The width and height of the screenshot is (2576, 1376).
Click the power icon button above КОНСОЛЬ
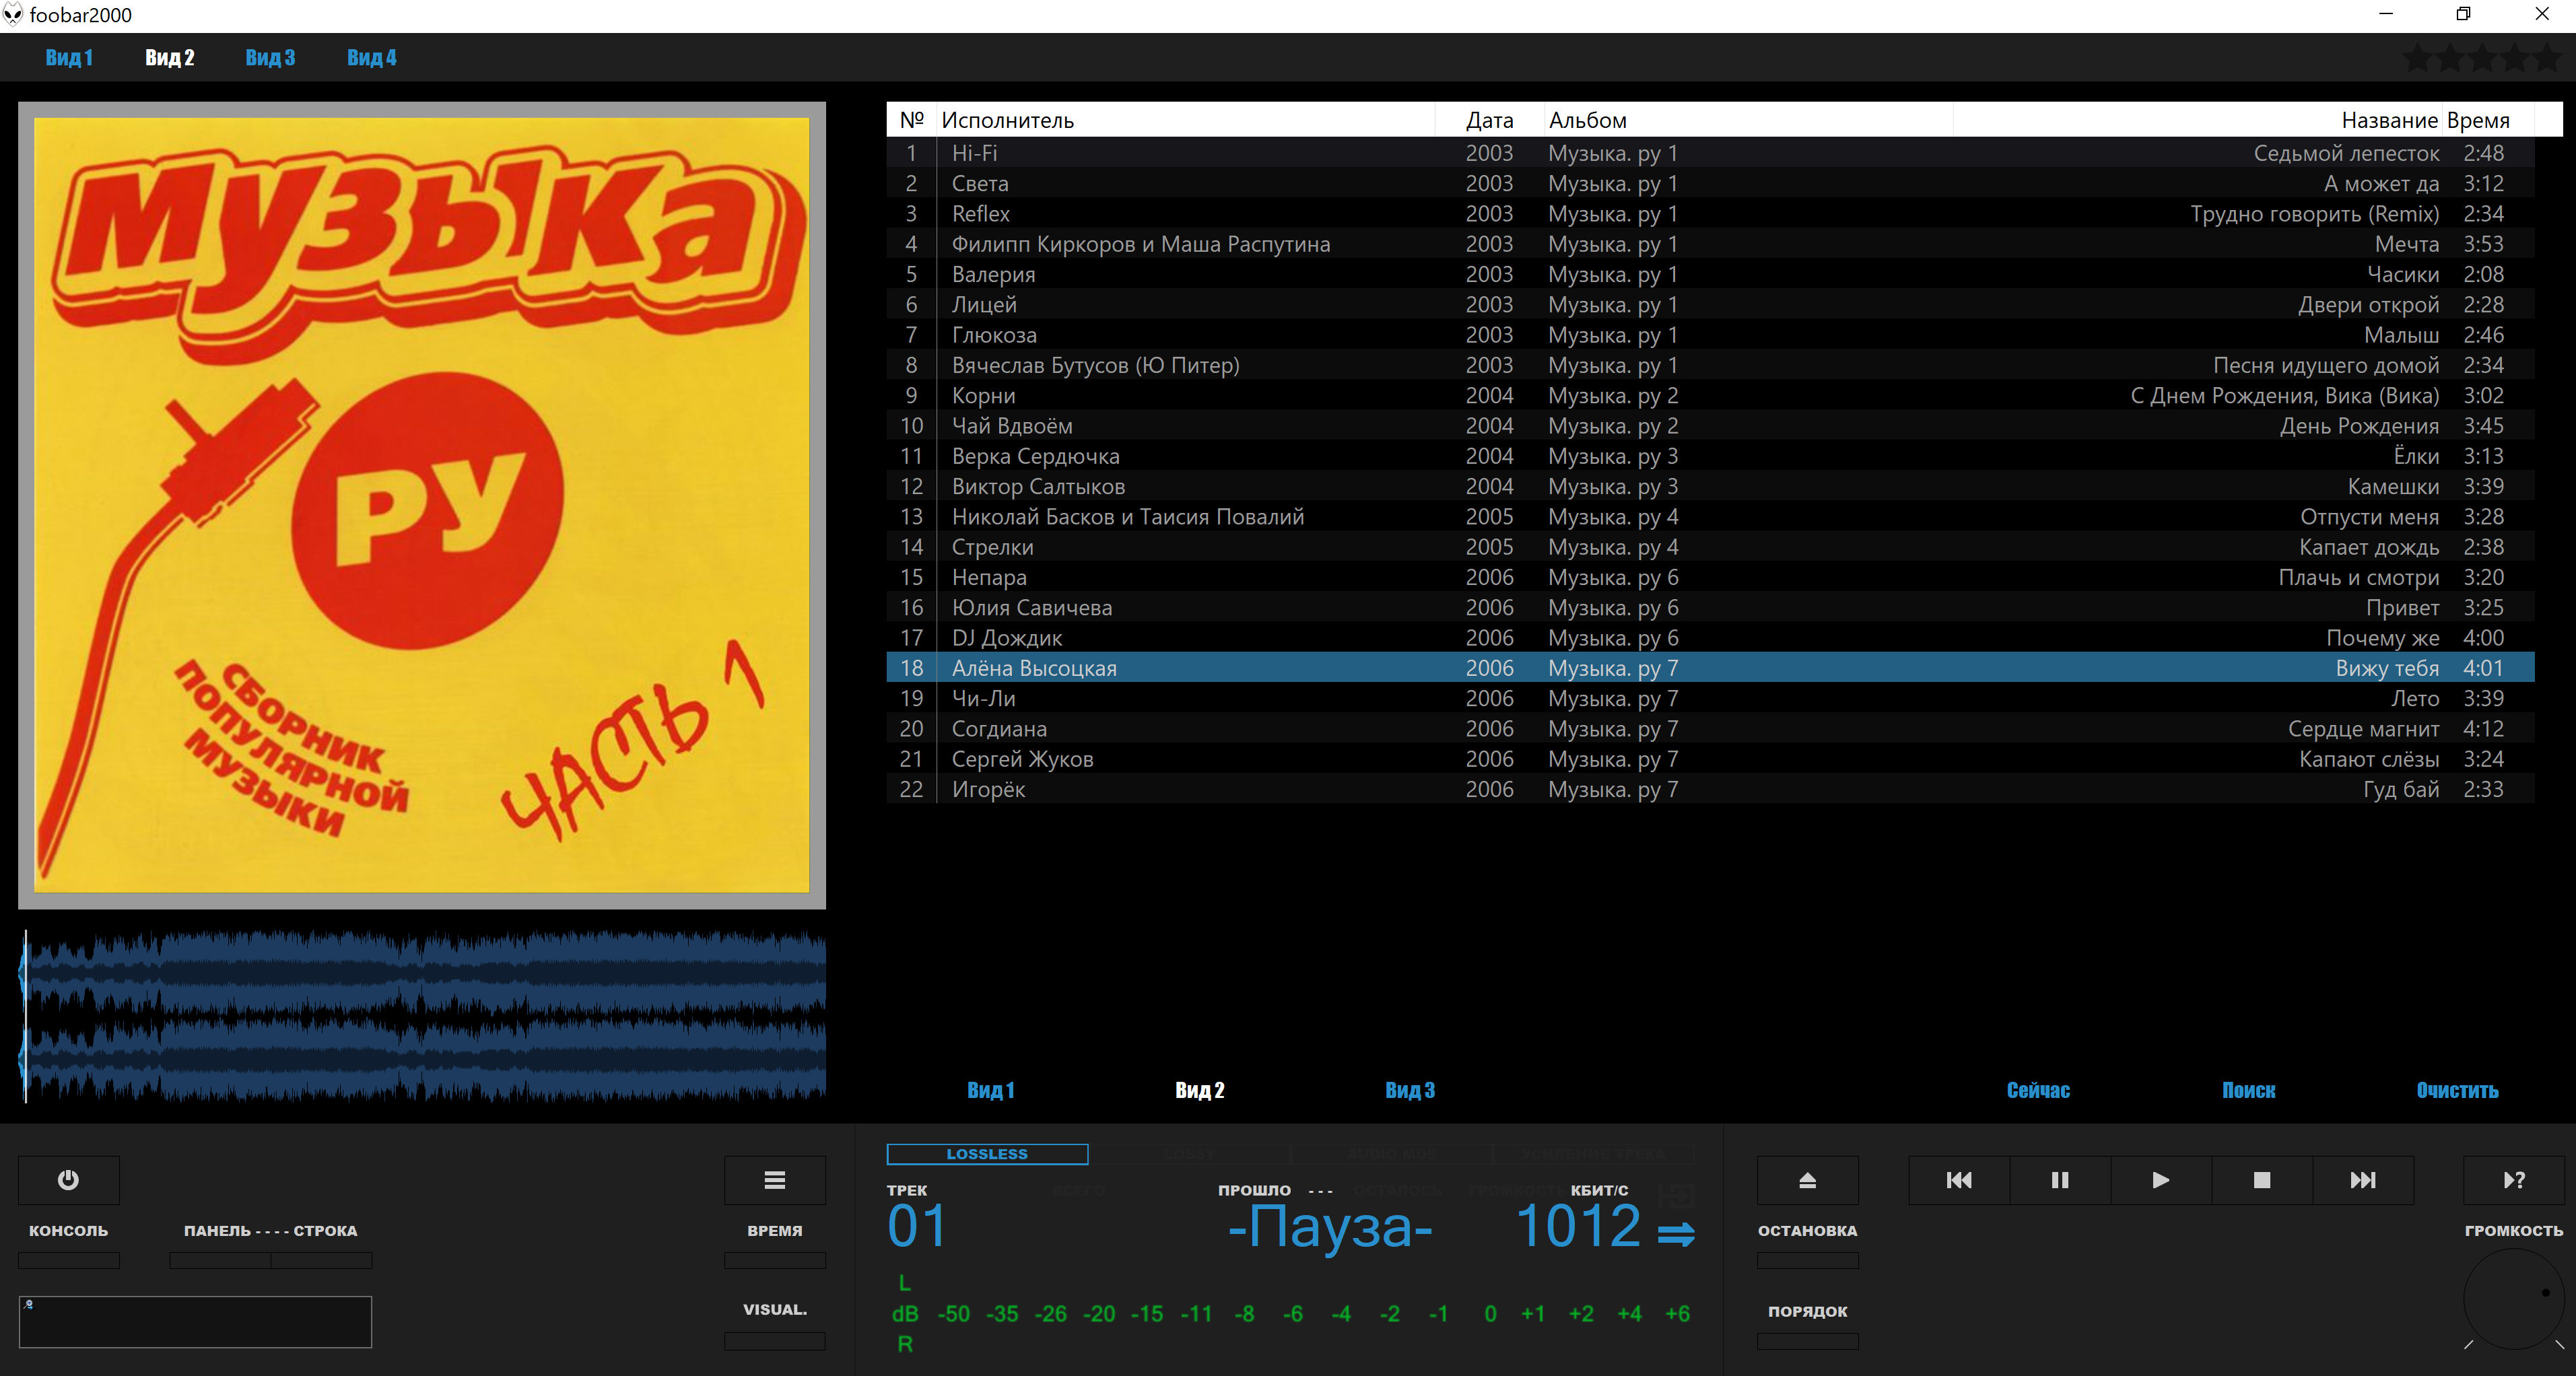(68, 1180)
